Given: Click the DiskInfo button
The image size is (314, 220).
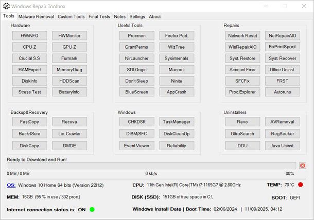Looking at the screenshot, I should point(30,81).
